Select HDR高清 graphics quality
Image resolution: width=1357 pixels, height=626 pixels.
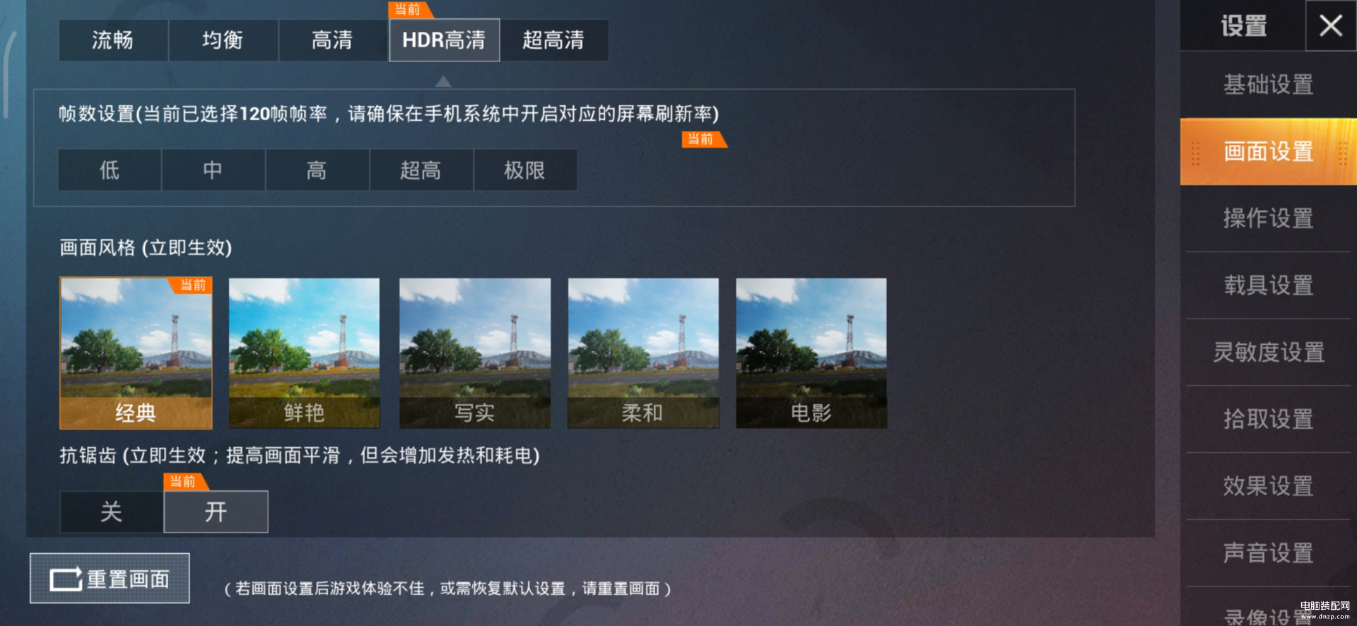coord(445,40)
